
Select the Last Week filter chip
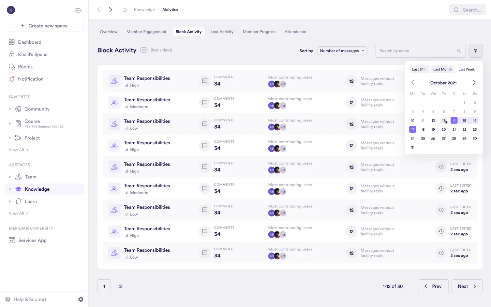point(467,69)
